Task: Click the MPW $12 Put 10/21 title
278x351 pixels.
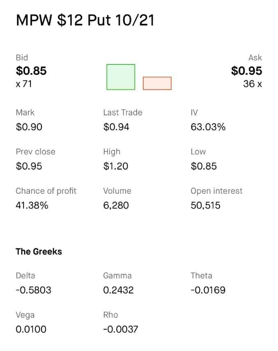Action: 85,21
